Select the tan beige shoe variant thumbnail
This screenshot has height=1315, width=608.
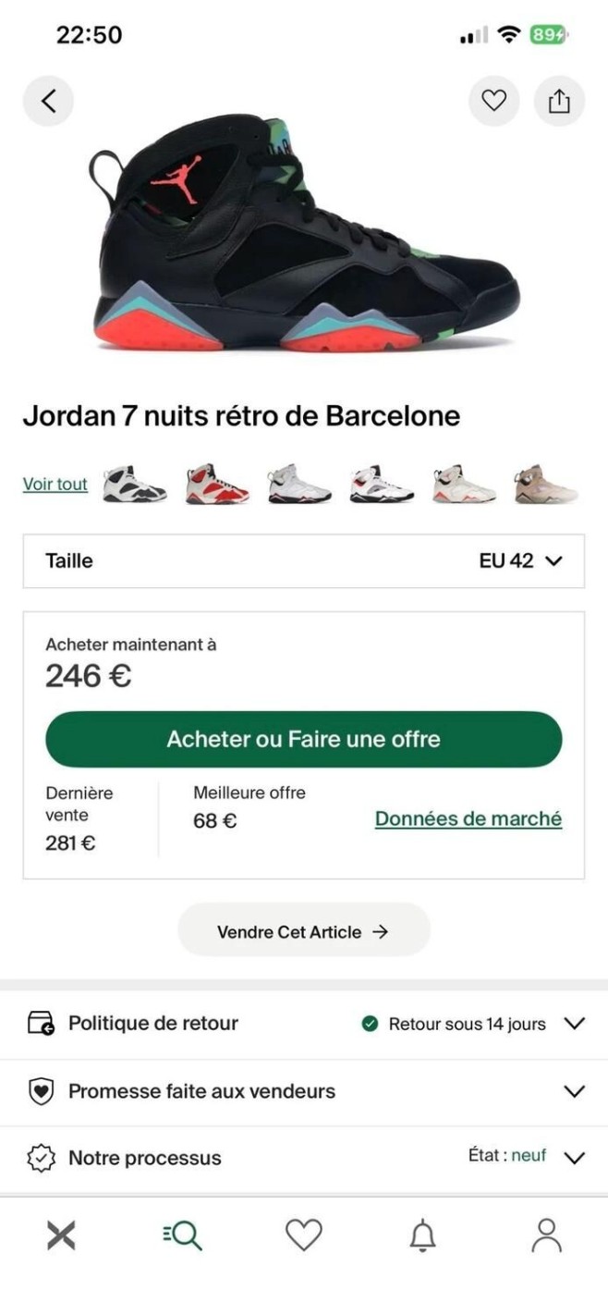[546, 485]
